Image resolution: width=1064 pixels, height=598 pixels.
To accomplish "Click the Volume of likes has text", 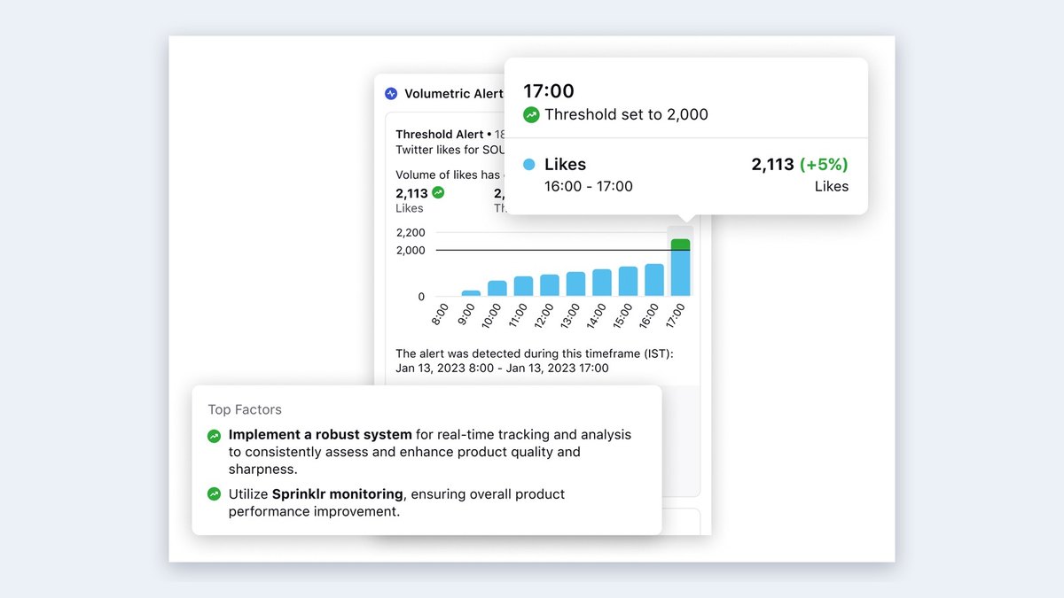I will (450, 175).
